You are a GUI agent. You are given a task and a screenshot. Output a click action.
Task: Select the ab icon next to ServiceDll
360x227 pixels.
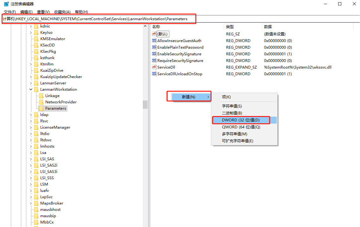(154, 67)
